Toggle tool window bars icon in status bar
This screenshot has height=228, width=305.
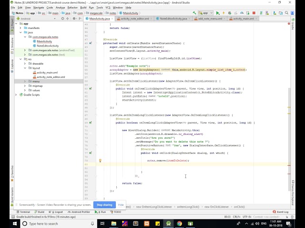[x=13, y=217]
